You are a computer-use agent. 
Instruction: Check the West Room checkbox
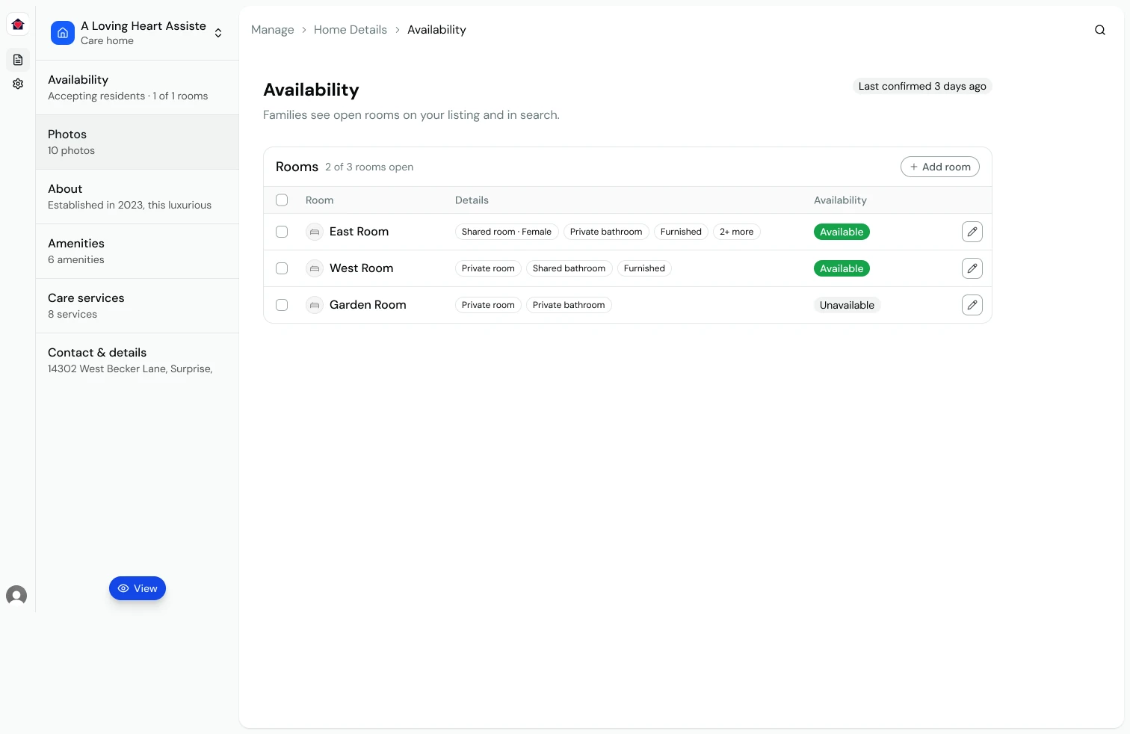[x=282, y=268]
